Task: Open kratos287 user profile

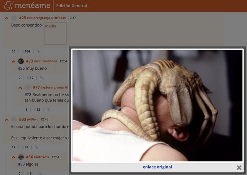Action: pyautogui.click(x=41, y=157)
